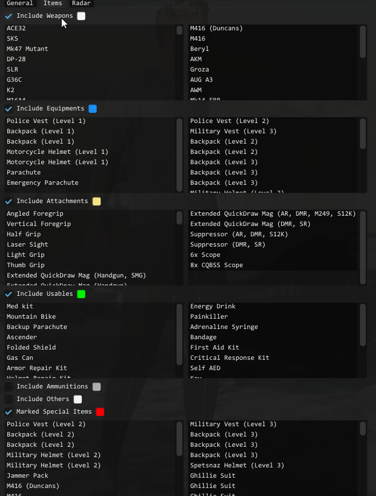
Task: Select 8x CQBSS Scope attachment
Action: click(217, 265)
